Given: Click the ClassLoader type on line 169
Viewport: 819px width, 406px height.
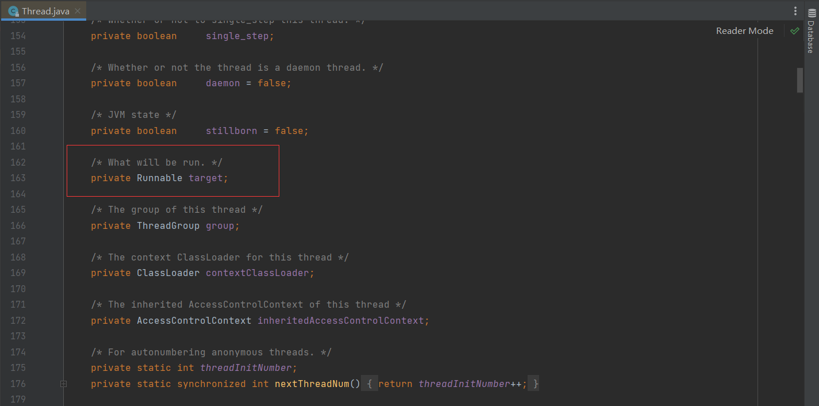Looking at the screenshot, I should (x=168, y=273).
